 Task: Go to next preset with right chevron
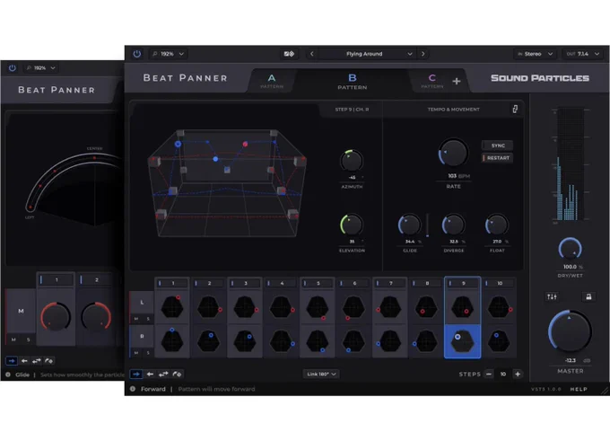point(423,54)
